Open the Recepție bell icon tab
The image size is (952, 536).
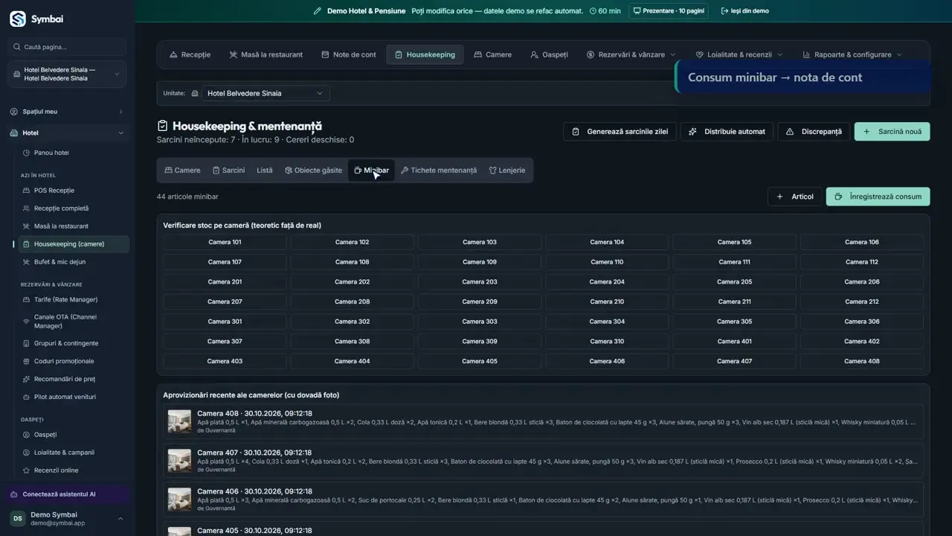click(x=173, y=55)
